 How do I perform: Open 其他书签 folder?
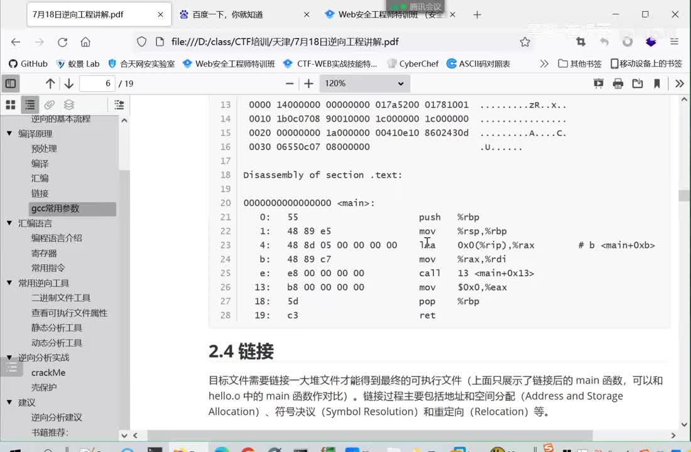coord(580,64)
